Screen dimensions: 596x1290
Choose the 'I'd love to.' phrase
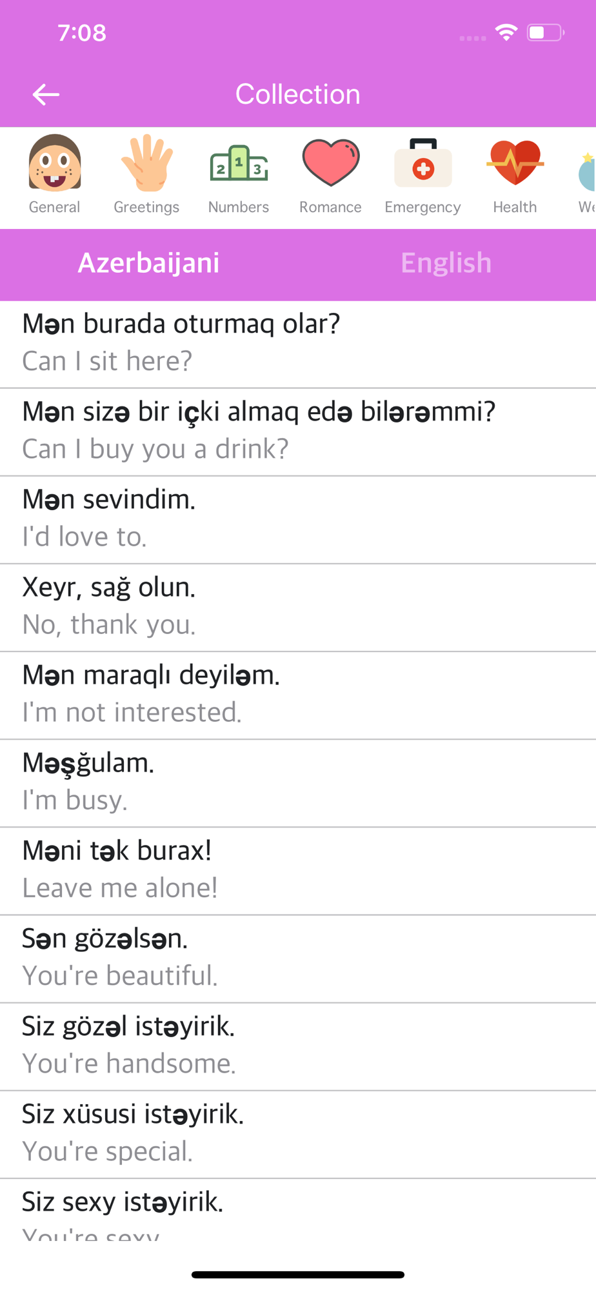[x=298, y=519]
